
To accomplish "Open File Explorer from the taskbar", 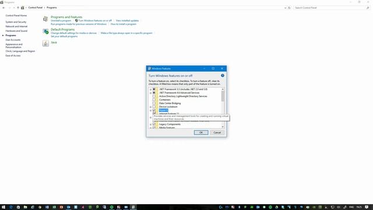I will click(25, 207).
